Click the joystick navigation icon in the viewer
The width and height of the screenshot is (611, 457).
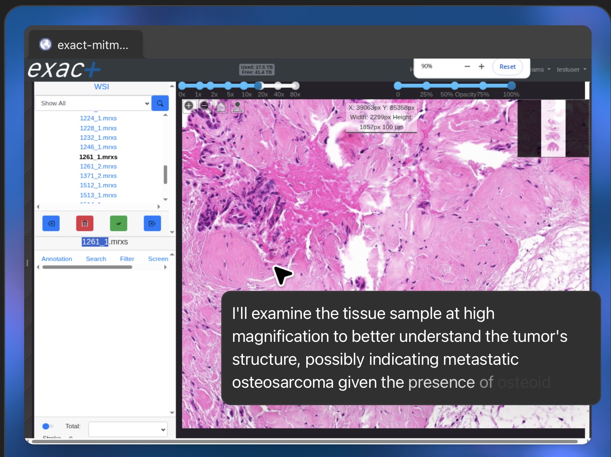click(237, 106)
